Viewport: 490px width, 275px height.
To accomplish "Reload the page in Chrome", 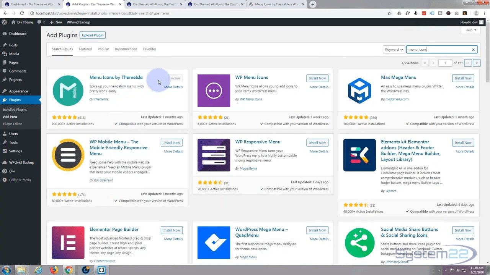I will (x=23, y=13).
